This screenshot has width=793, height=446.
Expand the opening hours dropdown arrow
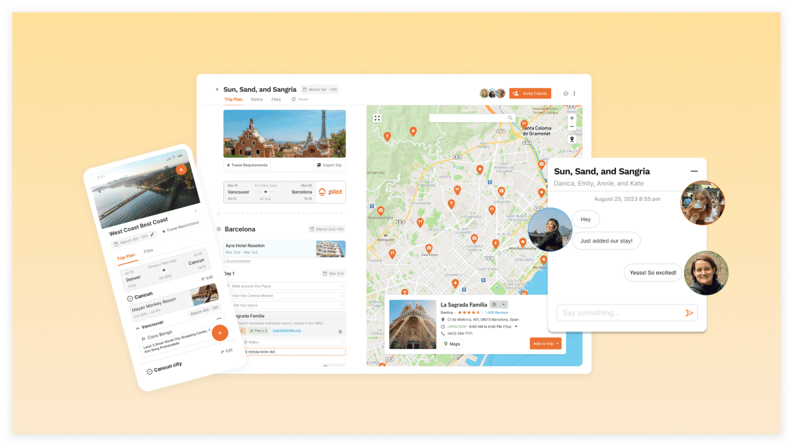[x=516, y=326]
